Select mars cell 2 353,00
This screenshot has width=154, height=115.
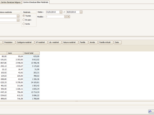15,60
